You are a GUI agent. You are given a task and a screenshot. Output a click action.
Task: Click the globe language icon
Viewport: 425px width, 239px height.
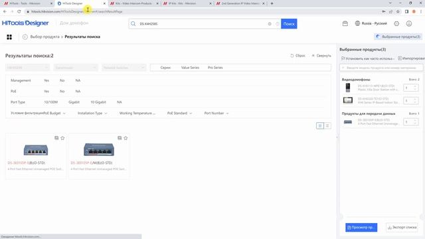[x=357, y=23]
